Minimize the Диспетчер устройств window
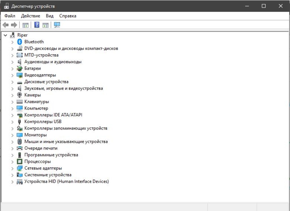290x211 pixels. pyautogui.click(x=247, y=6)
